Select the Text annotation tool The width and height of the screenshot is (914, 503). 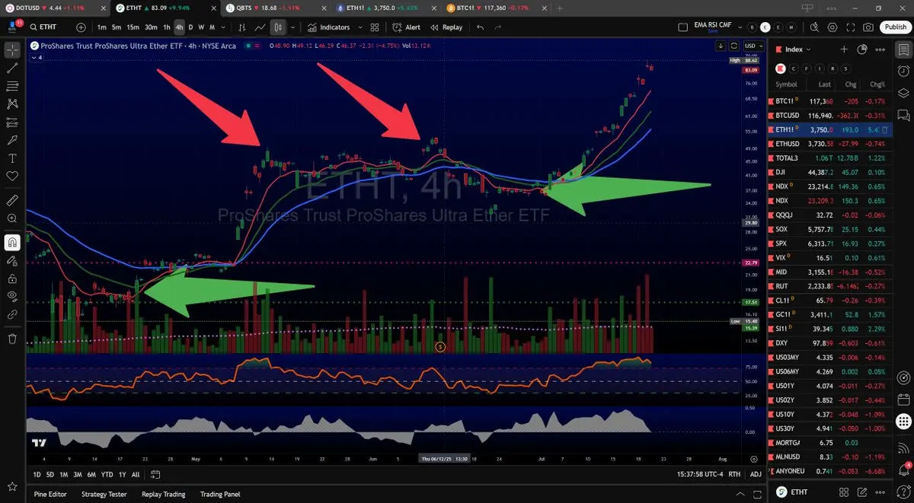point(12,159)
